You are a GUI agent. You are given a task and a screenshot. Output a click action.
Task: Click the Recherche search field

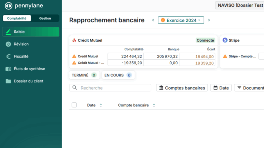(113, 88)
